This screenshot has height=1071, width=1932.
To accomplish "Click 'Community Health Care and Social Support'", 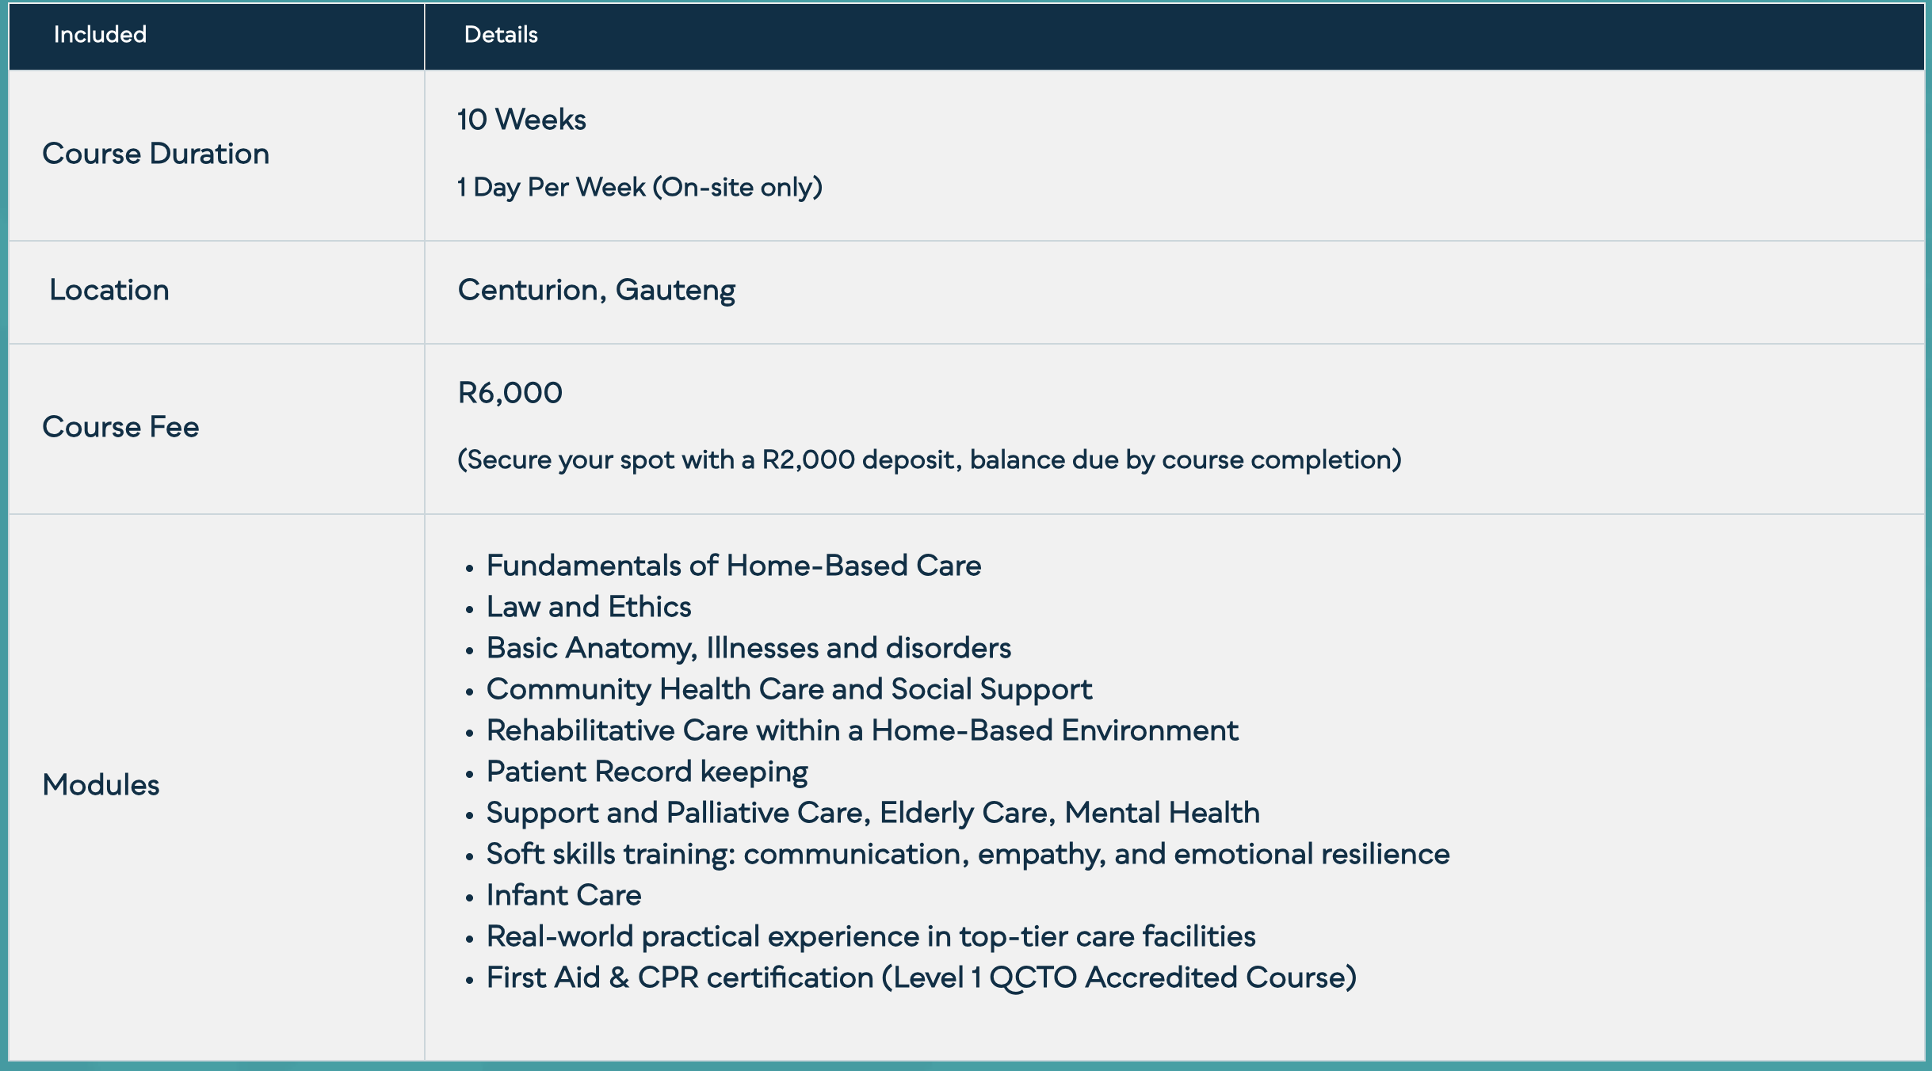I will (x=788, y=689).
